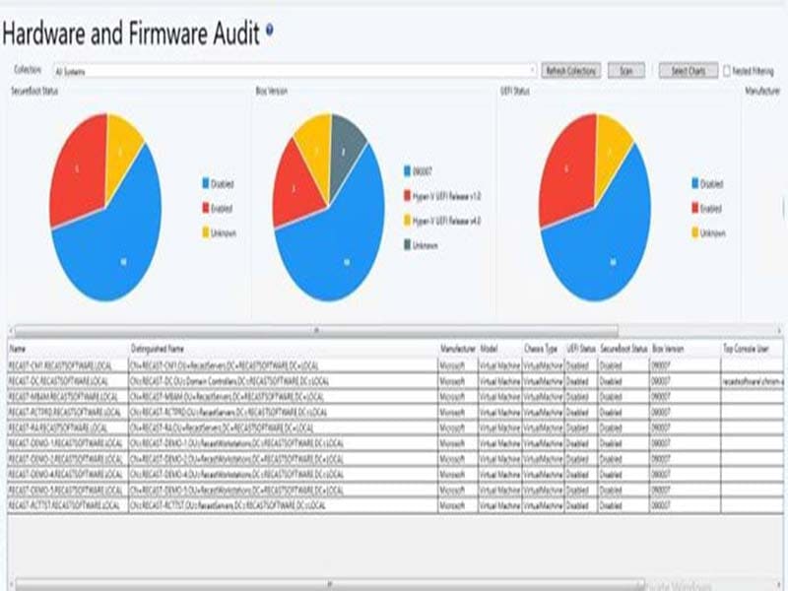This screenshot has height=591, width=788.
Task: Toggle the Nested Filtering checkbox
Action: pos(727,71)
